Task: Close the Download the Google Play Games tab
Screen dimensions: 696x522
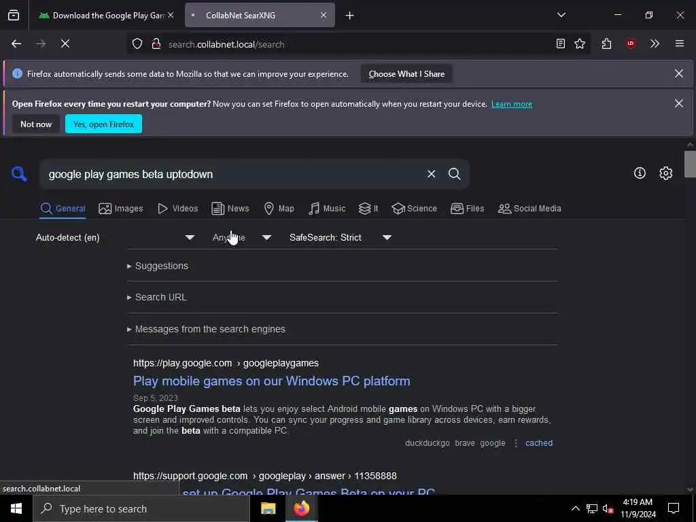Action: point(171,16)
